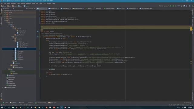Expand the MyLogger class node
Viewport: 194px width, 109px height.
[x=13, y=51]
